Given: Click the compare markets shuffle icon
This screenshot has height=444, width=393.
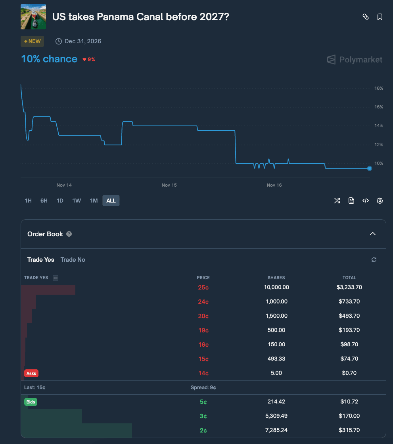Looking at the screenshot, I should click(x=337, y=201).
